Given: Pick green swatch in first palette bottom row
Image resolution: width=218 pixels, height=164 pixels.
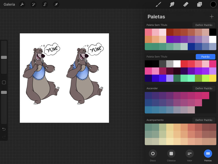Looking at the screenshot, I should [x=148, y=47].
